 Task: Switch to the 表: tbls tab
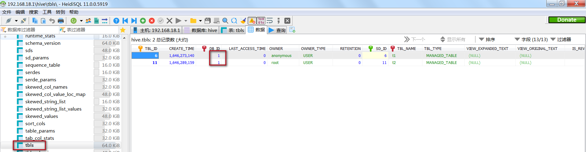click(x=233, y=30)
